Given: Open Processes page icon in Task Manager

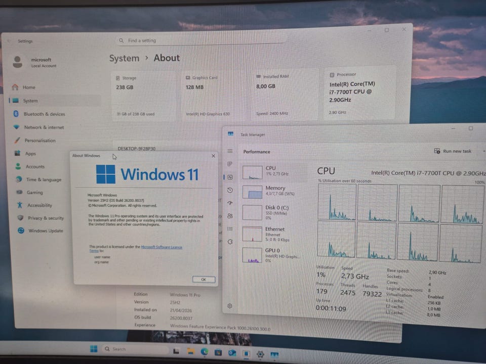Looking at the screenshot, I should 230,164.
